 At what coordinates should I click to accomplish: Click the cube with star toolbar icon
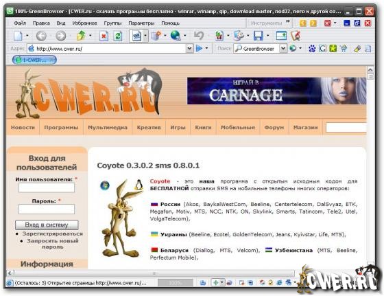pos(156,36)
